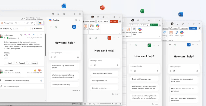Select 'Summarize this document' prompt in Word

[184, 80]
